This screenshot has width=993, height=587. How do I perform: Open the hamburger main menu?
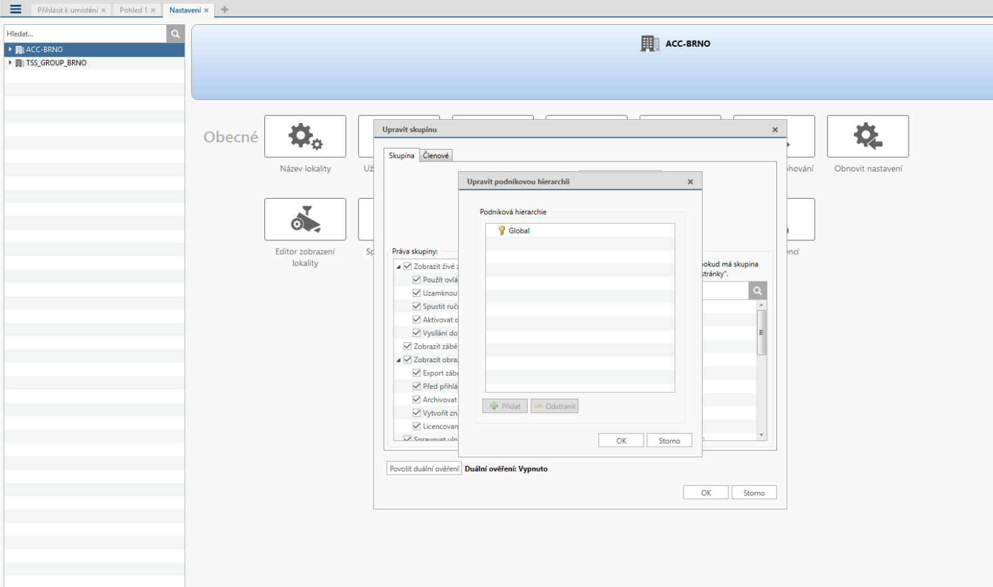[16, 9]
